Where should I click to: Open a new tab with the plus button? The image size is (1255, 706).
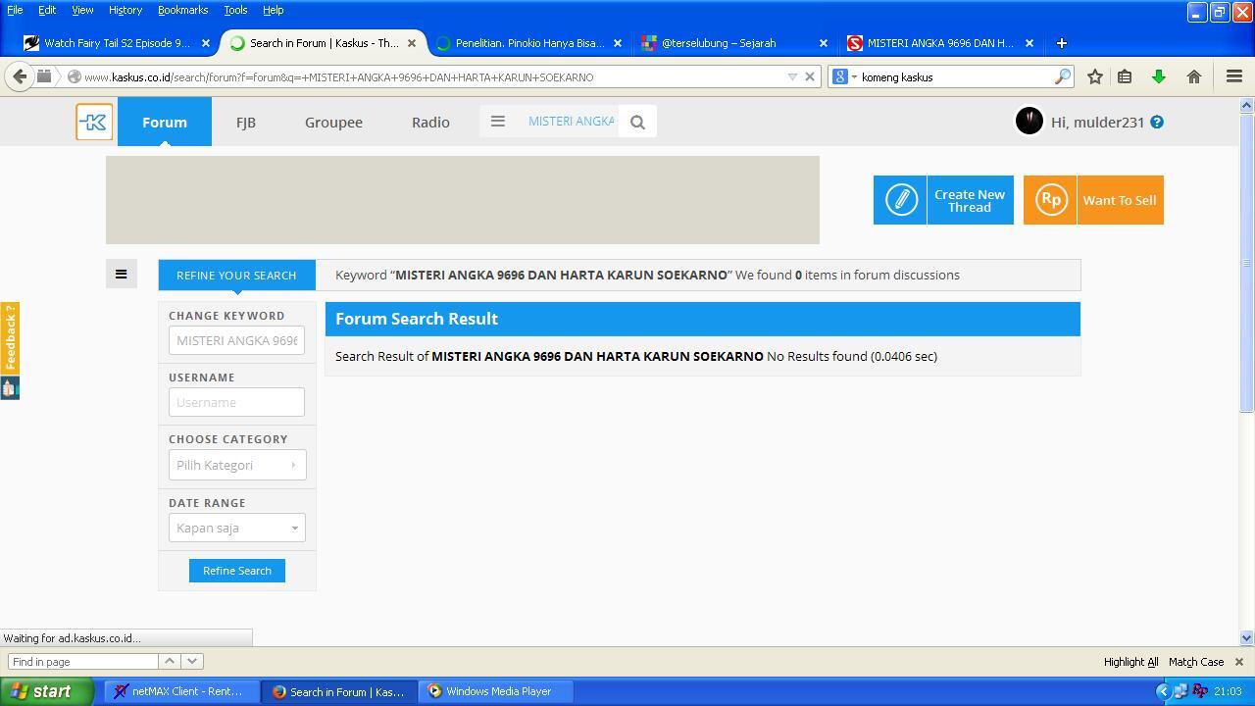click(x=1061, y=43)
